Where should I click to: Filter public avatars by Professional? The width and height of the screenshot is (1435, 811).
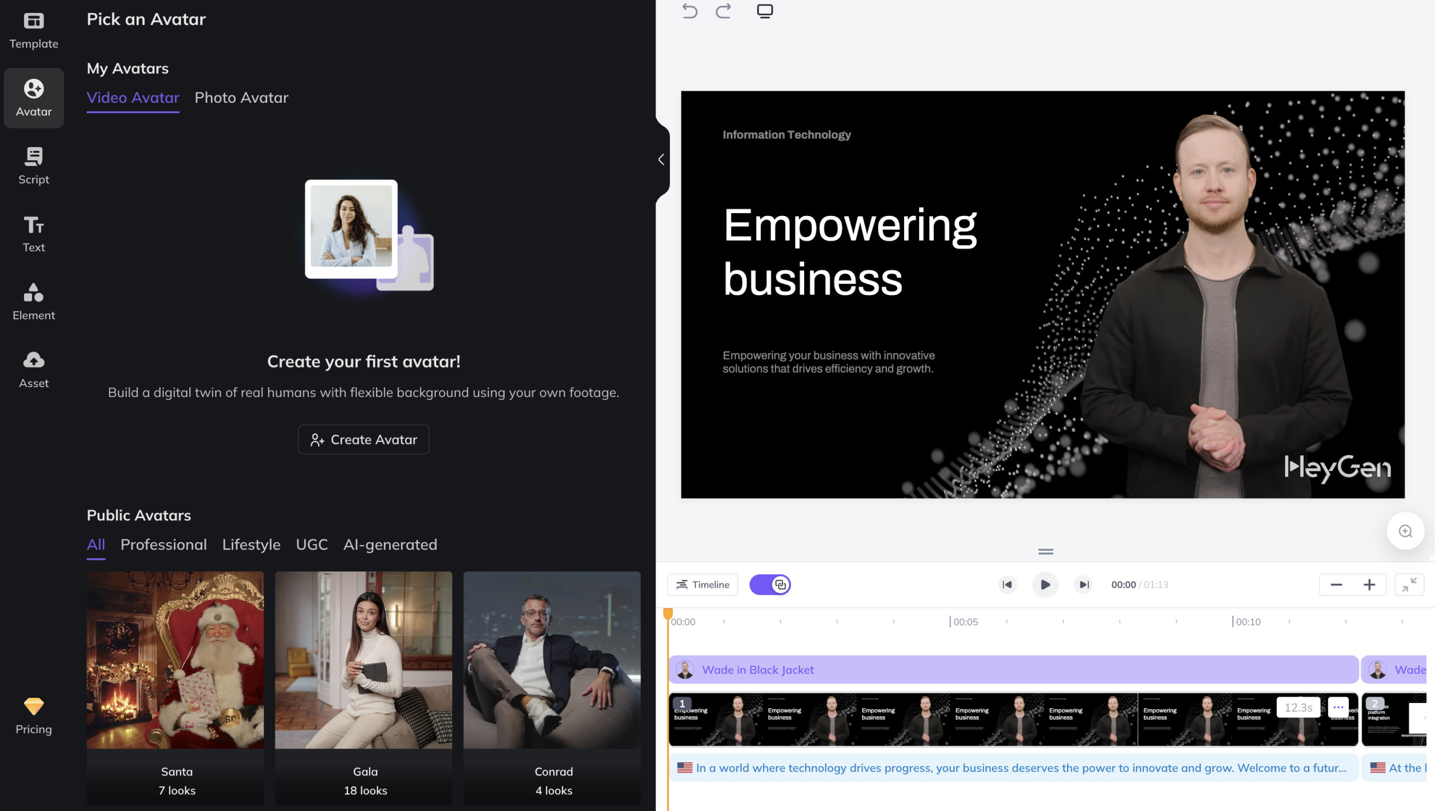(164, 544)
